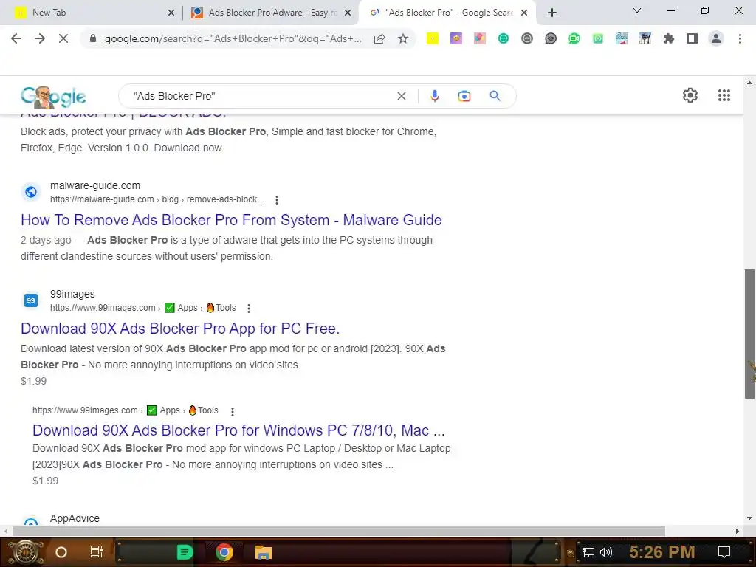Close the New Tab tab
Image resolution: width=756 pixels, height=567 pixels.
point(171,13)
